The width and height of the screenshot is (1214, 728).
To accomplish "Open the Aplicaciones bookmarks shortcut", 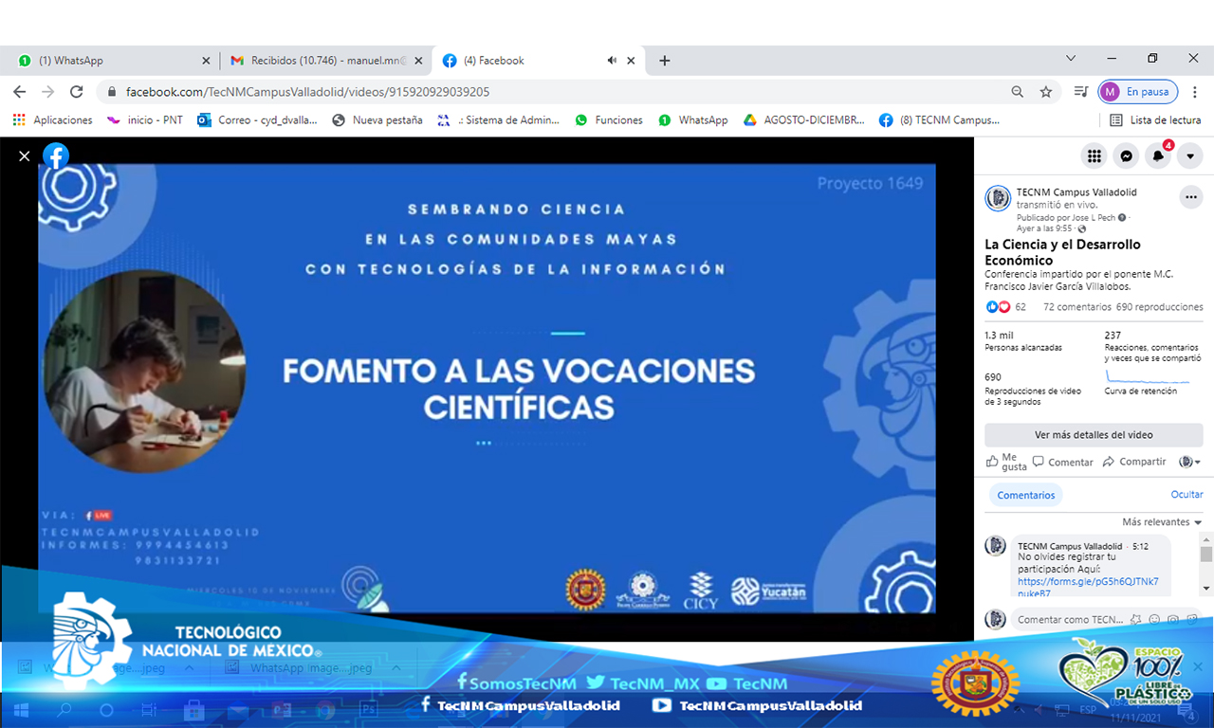I will (53, 120).
